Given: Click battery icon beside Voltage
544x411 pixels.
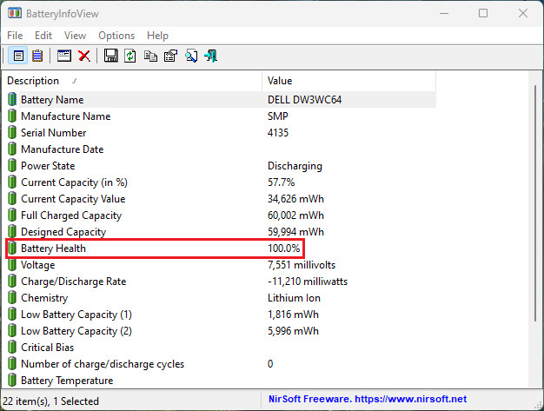Looking at the screenshot, I should (12, 265).
